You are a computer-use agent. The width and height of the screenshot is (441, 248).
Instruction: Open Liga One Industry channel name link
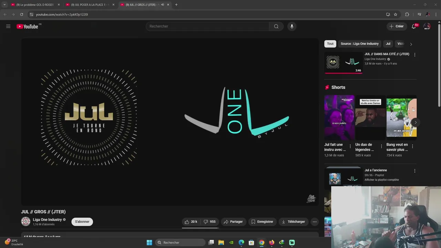coord(47,220)
